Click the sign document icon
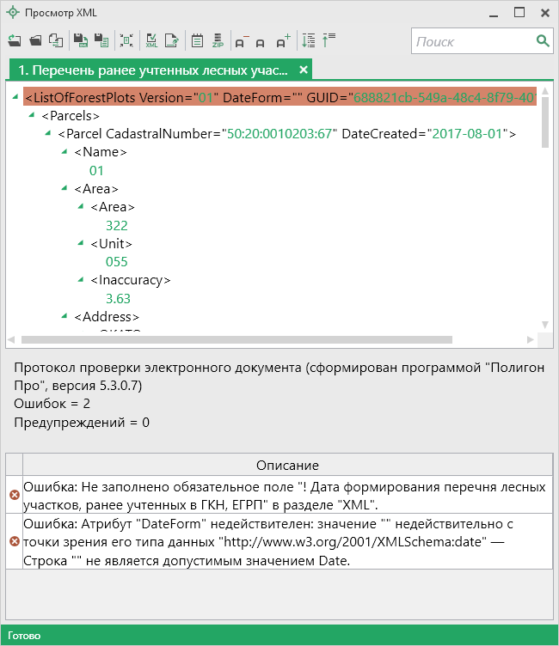Screen dimensions: 559x646 pos(172,40)
